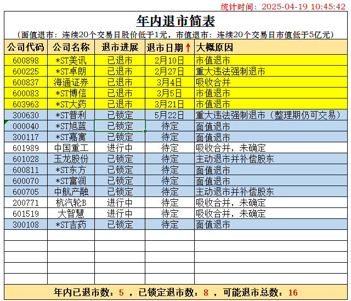Click the *ST博信 name cell
The image size is (351, 301).
pos(71,93)
